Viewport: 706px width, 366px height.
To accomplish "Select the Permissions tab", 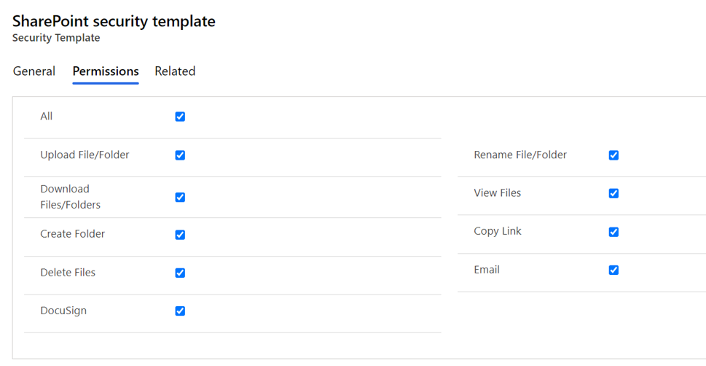I will point(106,71).
